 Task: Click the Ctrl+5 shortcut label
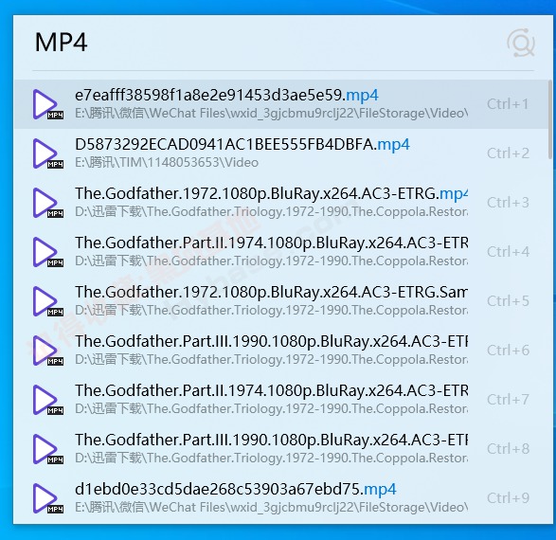click(x=508, y=301)
